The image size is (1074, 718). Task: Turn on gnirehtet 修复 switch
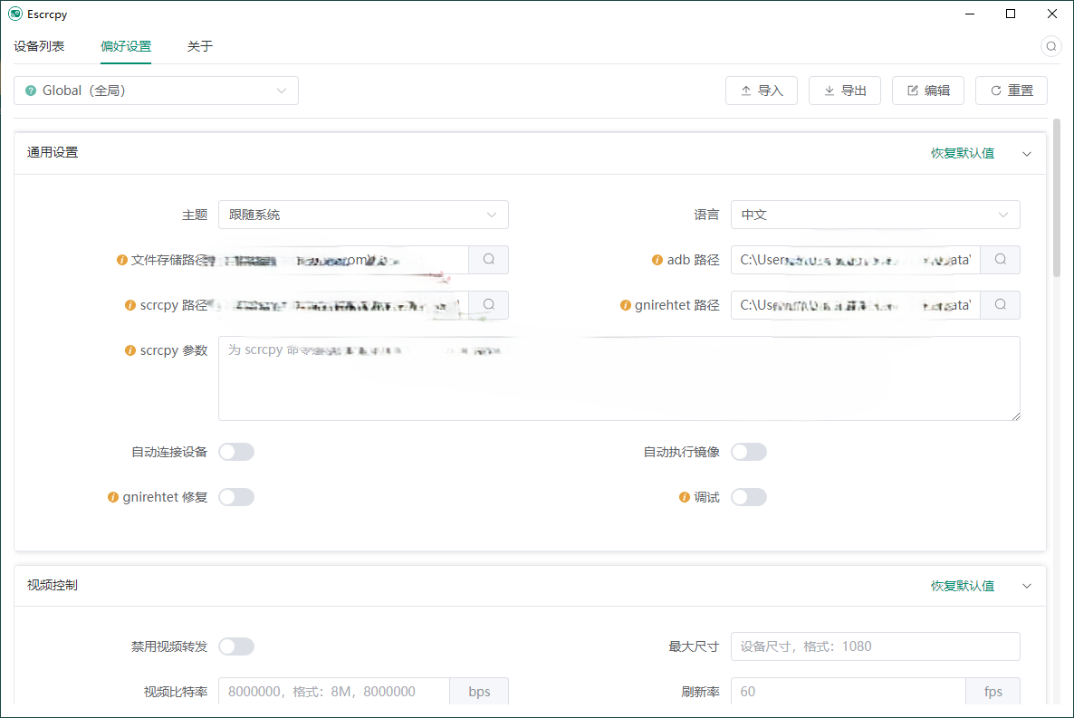(236, 497)
